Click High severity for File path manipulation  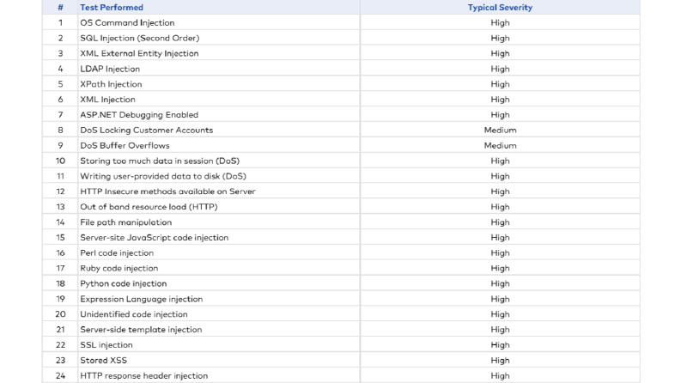500,222
